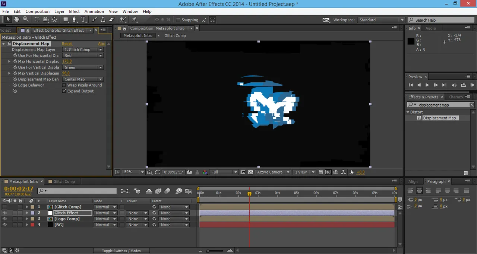The height and width of the screenshot is (254, 477).
Task: Select the Clone Stamp tool
Action: 103,19
